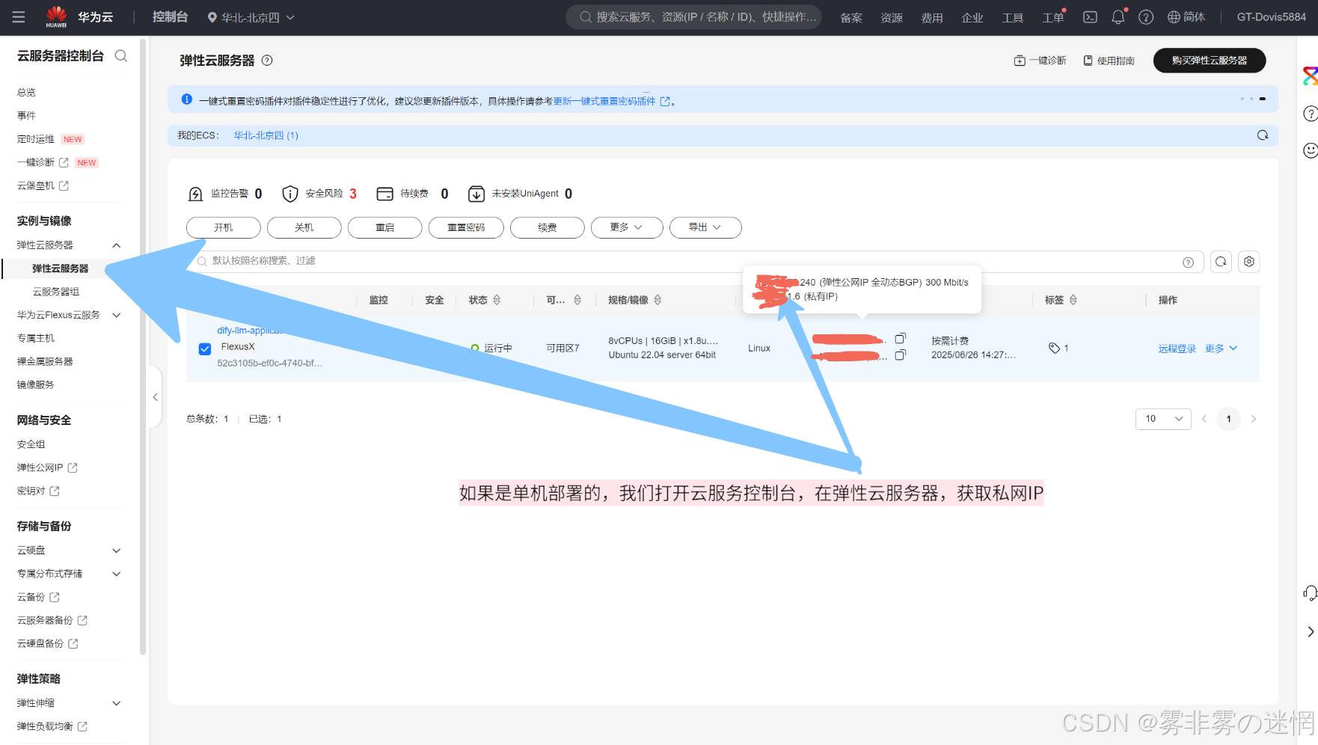1318x745 pixels.
Task: Open the 工单 top menu
Action: coord(1053,17)
